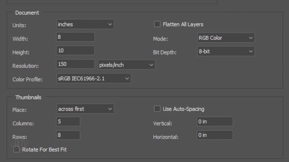The height and width of the screenshot is (162, 289).
Task: Open the Bit Depth dropdown
Action: 226,51
